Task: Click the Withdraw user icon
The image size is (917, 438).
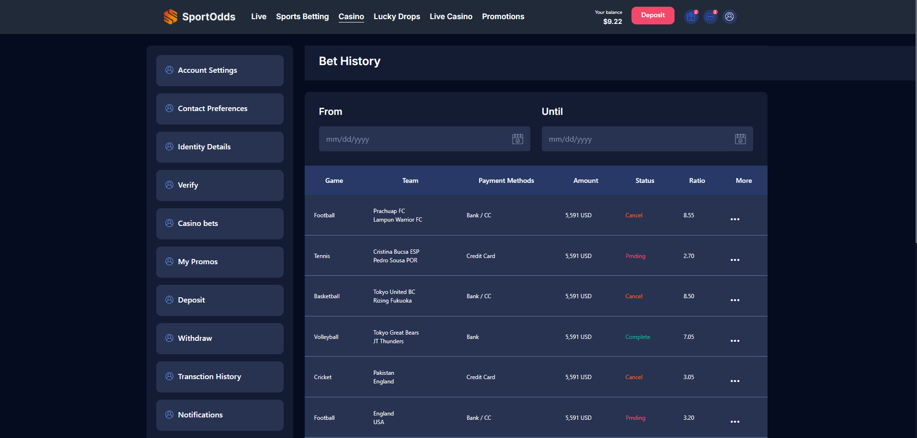Action: (169, 338)
